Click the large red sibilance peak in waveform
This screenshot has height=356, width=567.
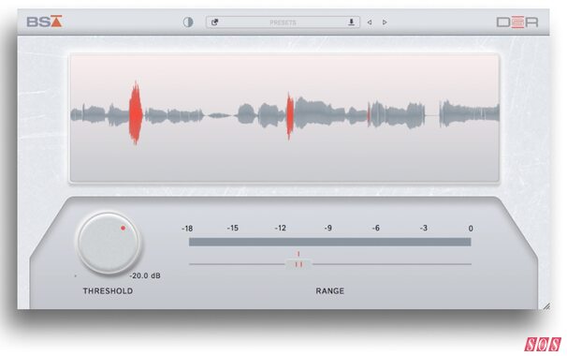click(136, 113)
